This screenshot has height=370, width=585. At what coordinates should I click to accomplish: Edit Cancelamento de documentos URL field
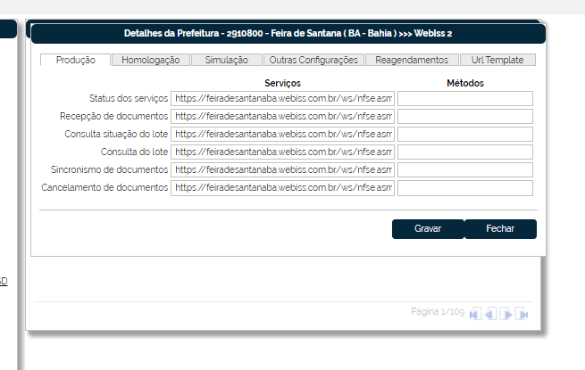(x=283, y=188)
